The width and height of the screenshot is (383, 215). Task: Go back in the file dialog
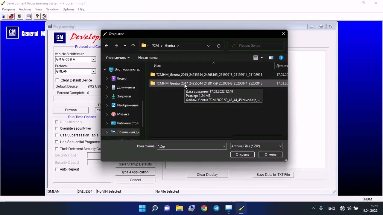[107, 46]
